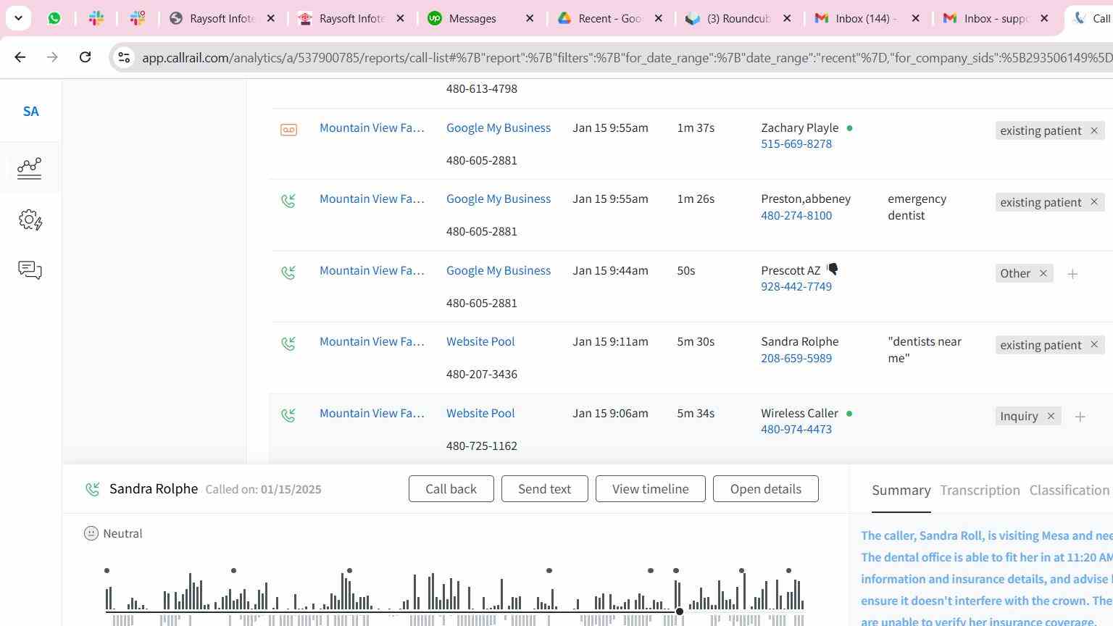Remove existing patient tag from Preston,abbeney call
Viewport: 1113px width, 626px height.
[1094, 202]
